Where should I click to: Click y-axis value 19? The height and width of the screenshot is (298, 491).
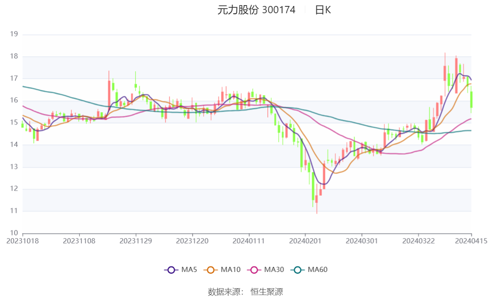pyautogui.click(x=14, y=35)
